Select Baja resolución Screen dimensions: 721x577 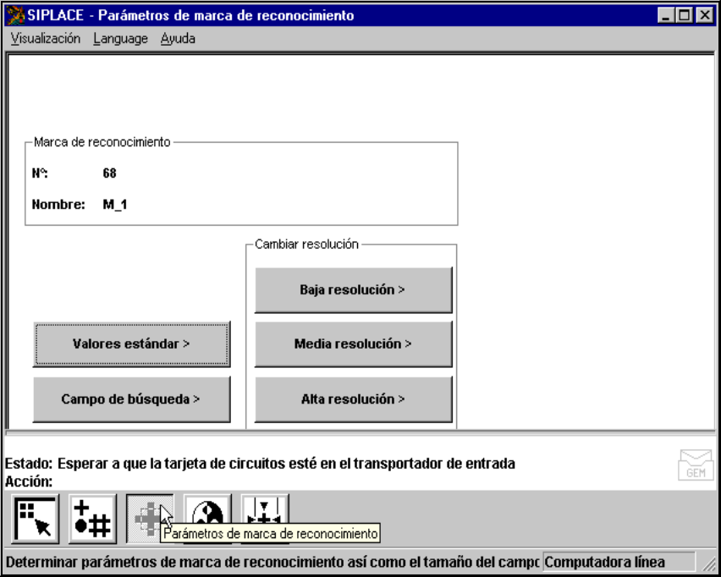[x=353, y=289]
